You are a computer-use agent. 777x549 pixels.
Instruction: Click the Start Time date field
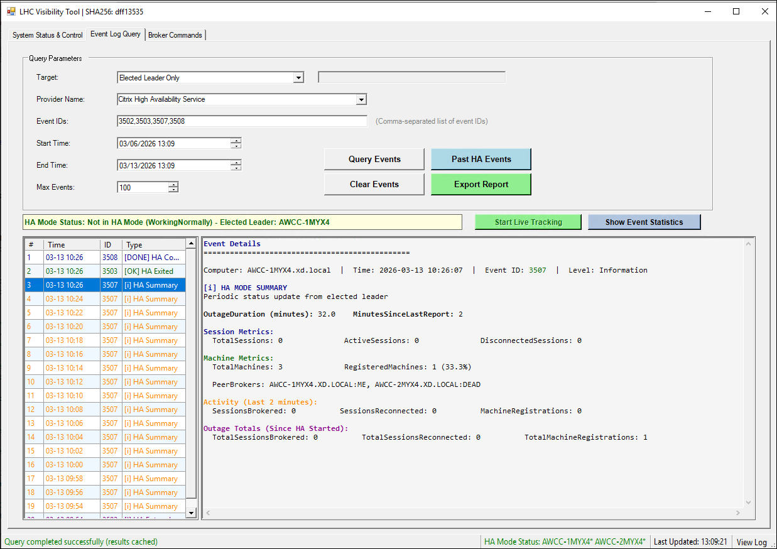pyautogui.click(x=173, y=143)
